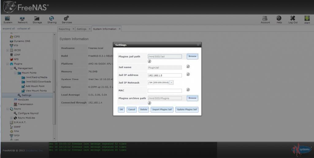Image resolution: width=314 pixels, height=158 pixels.
Task: Click the Jail IP address field
Action: tap(165, 75)
